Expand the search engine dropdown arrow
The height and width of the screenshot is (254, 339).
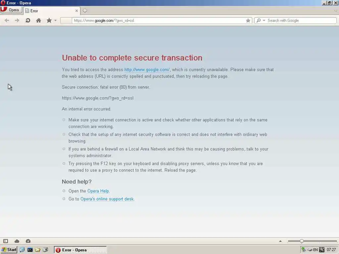pyautogui.click(x=264, y=21)
